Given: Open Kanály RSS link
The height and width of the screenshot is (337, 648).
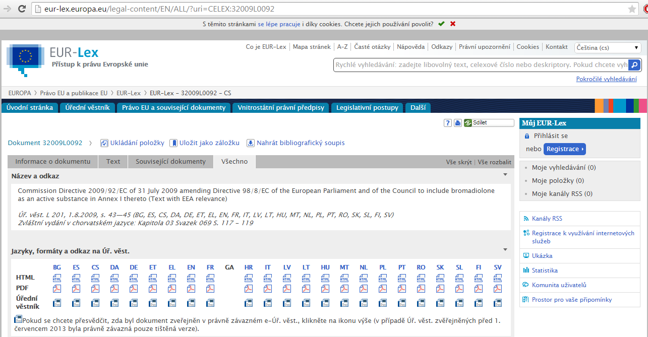Looking at the screenshot, I should pos(547,219).
